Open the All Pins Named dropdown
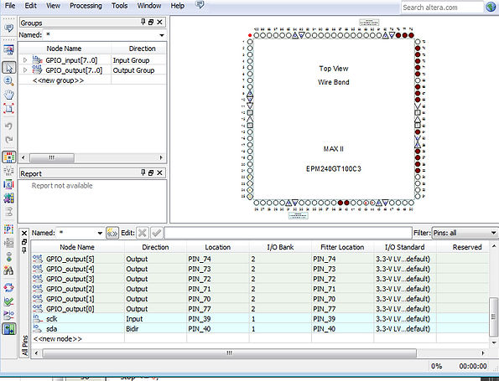 (x=100, y=233)
